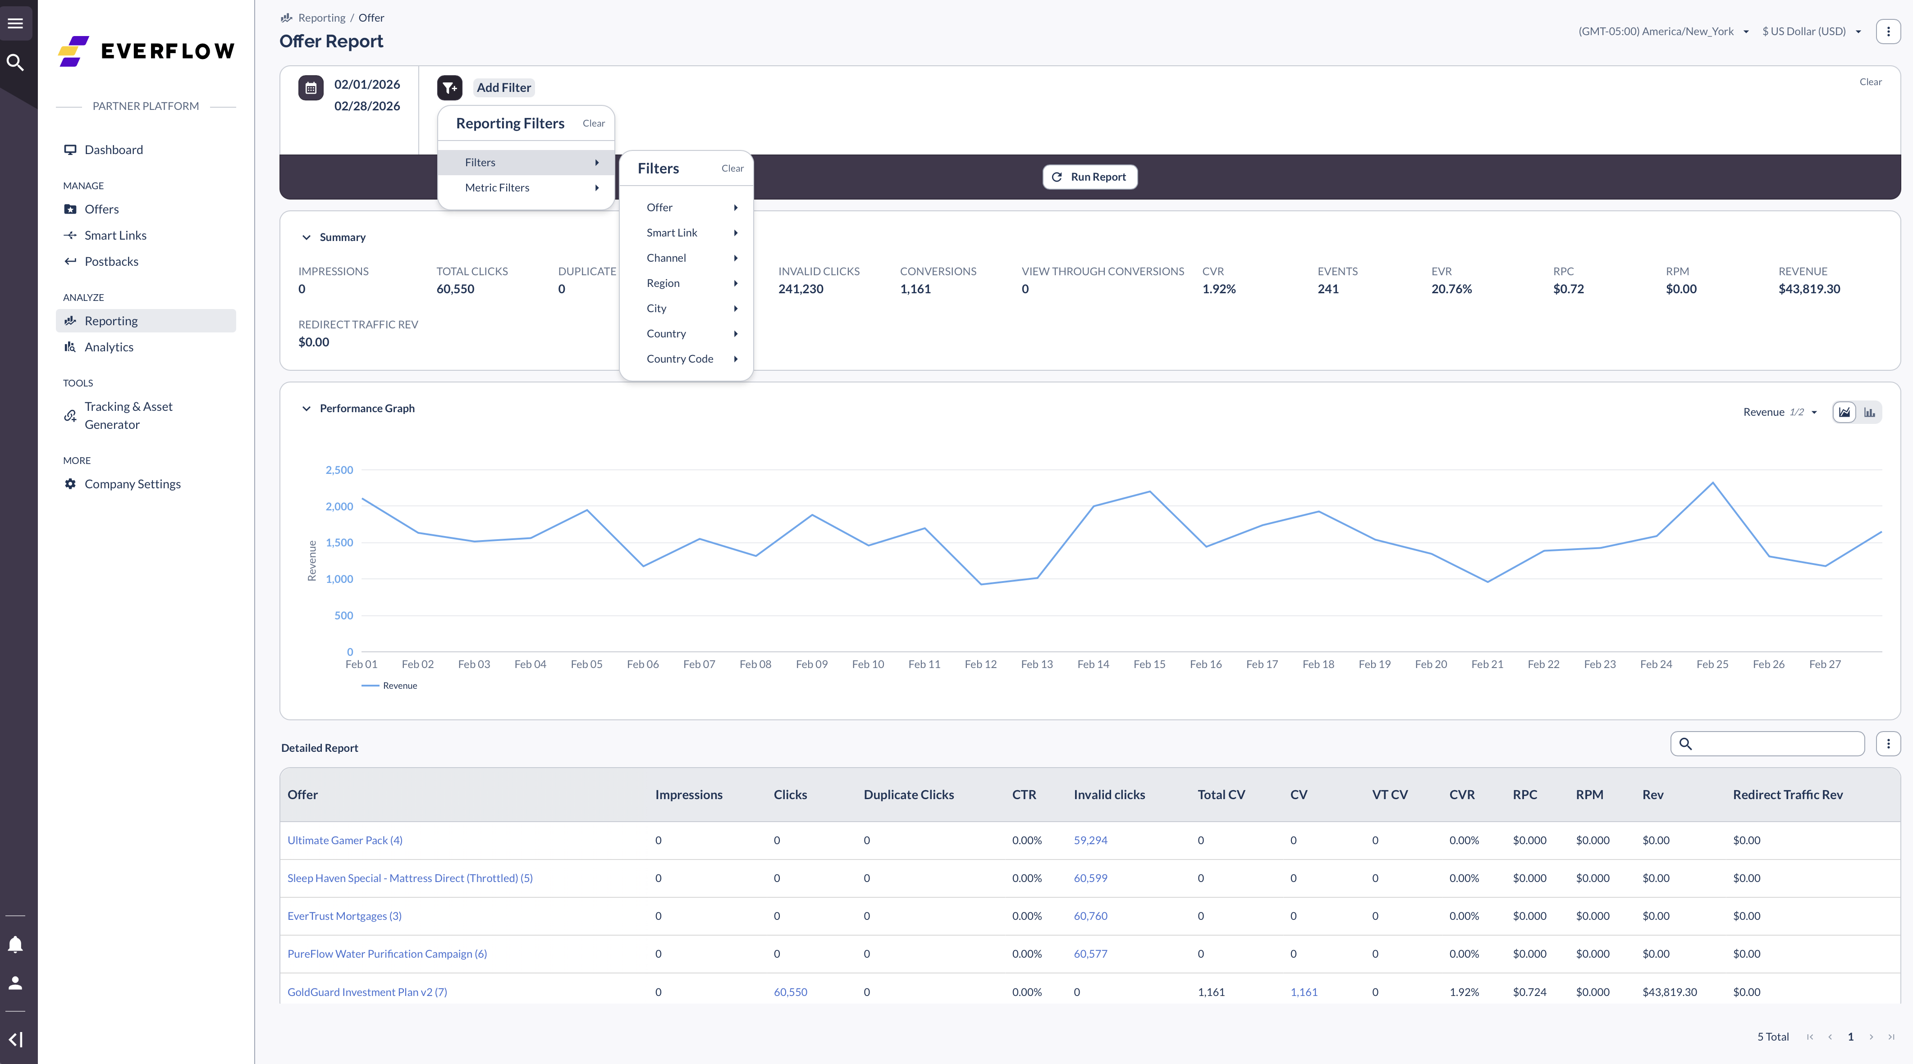Image resolution: width=1913 pixels, height=1064 pixels.
Task: Open the user profile icon
Action: [x=16, y=982]
